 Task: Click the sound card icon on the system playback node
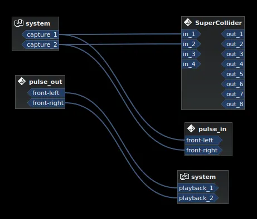pos(185,176)
